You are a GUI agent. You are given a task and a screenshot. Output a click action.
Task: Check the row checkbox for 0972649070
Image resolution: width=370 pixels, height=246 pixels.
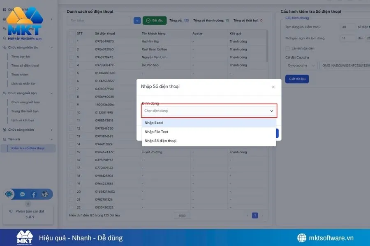click(x=72, y=41)
